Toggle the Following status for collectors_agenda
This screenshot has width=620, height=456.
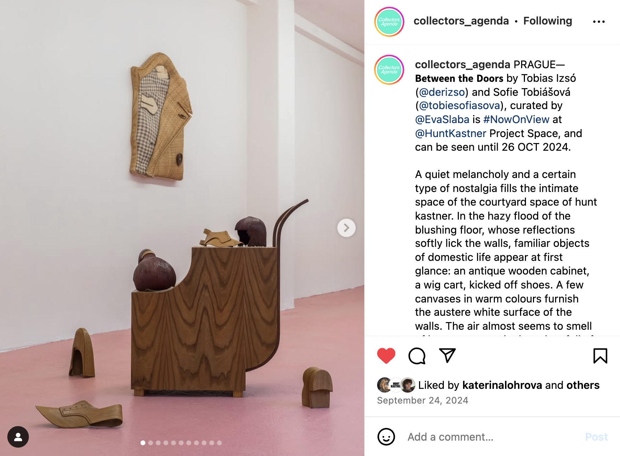pos(548,21)
